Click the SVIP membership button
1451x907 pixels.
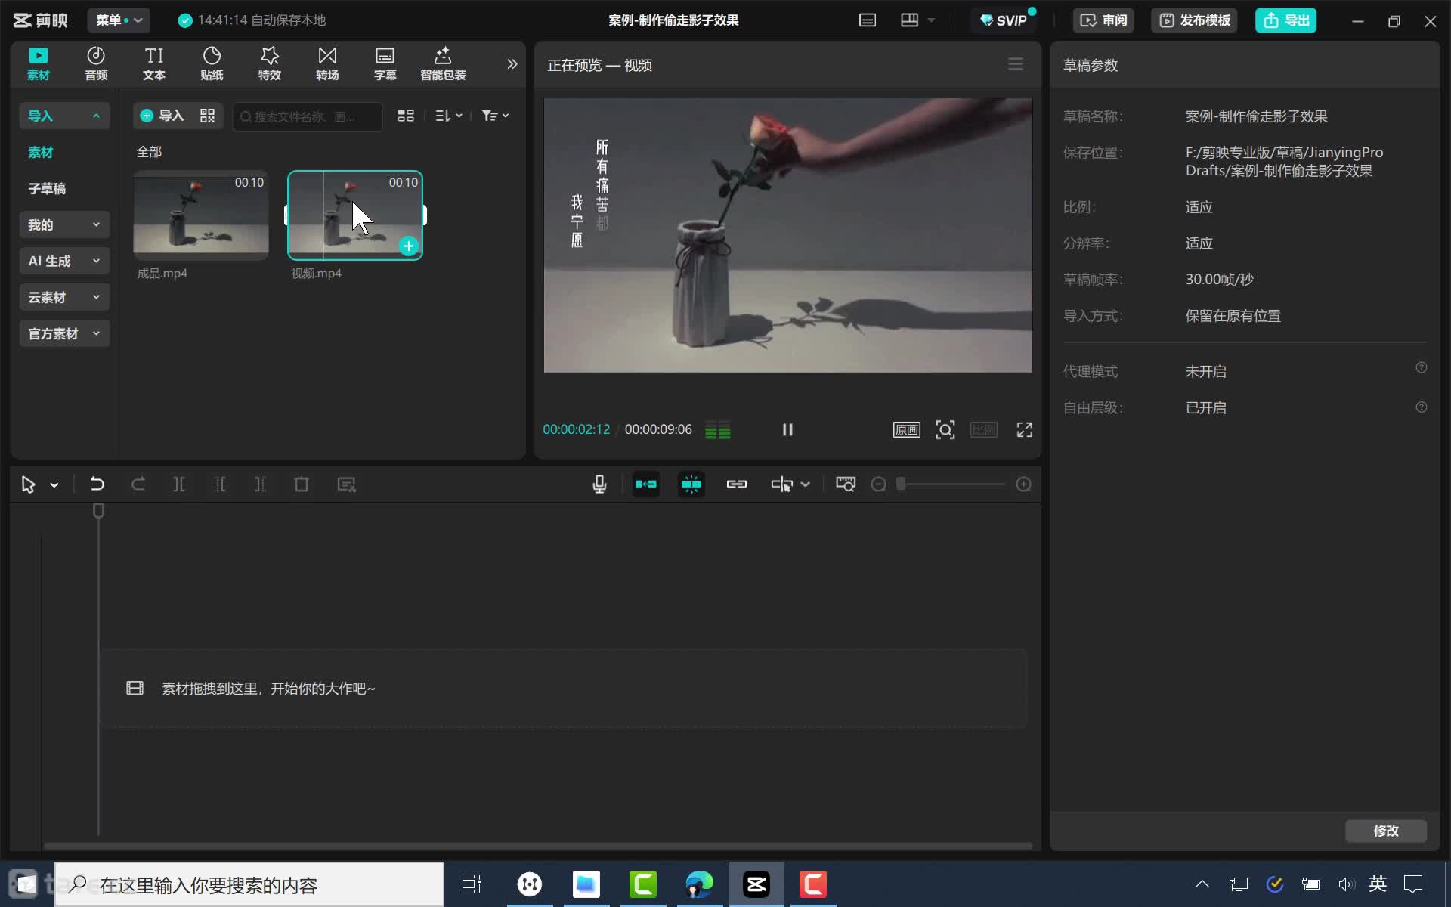1004,20
